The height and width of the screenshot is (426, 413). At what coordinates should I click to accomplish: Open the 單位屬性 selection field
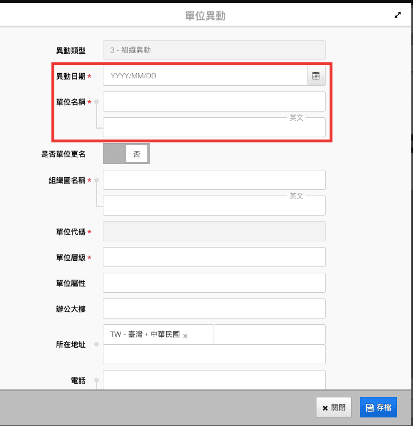214,282
